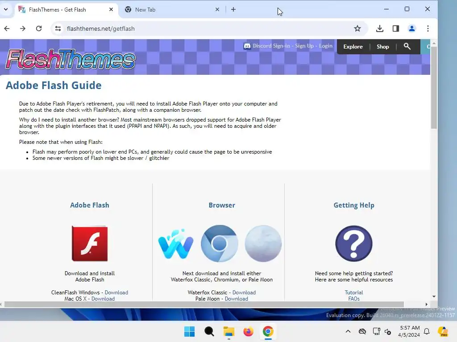457x342 pixels.
Task: Open Firefox from the taskbar
Action: point(248,331)
